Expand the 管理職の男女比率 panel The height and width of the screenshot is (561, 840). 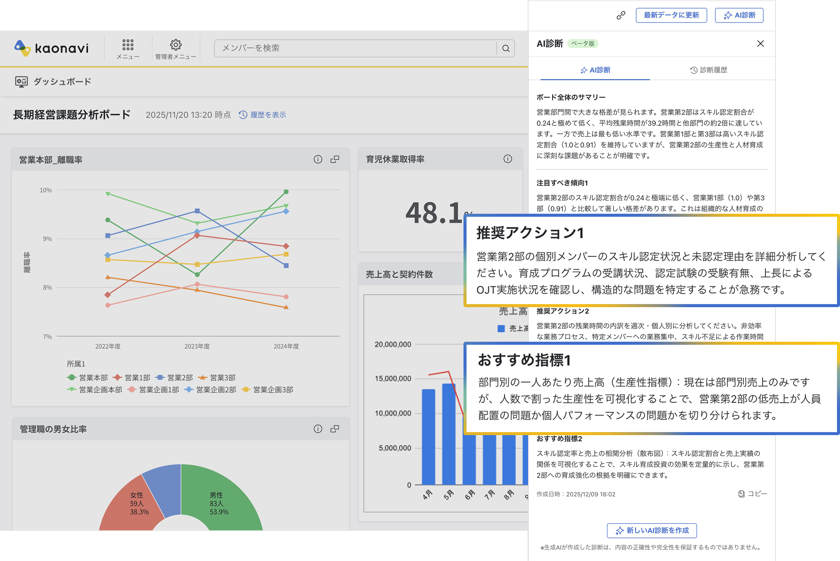(x=335, y=429)
